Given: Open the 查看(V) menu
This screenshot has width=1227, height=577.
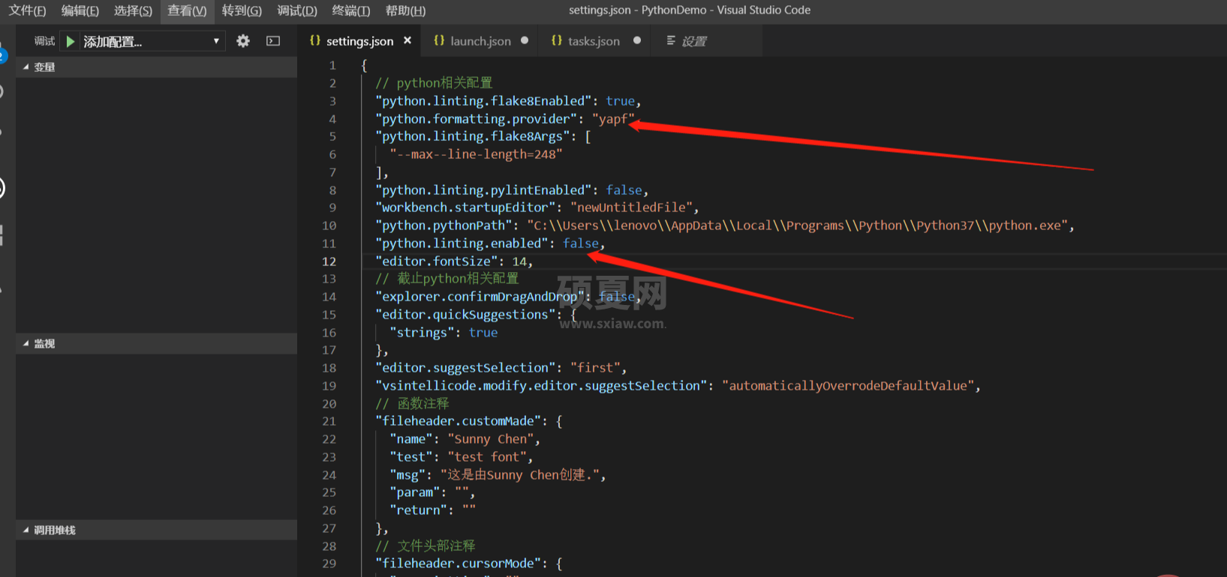Looking at the screenshot, I should tap(187, 10).
